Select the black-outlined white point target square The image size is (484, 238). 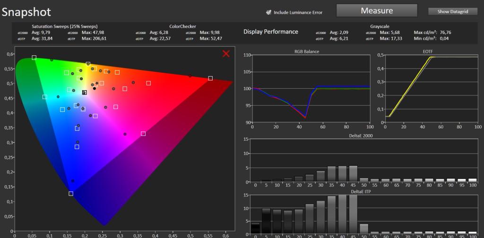[84, 93]
